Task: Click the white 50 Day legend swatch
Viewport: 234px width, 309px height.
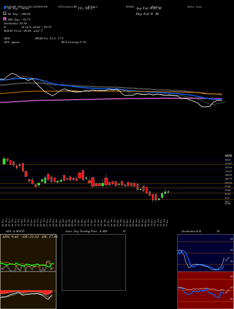Action: tap(5, 14)
